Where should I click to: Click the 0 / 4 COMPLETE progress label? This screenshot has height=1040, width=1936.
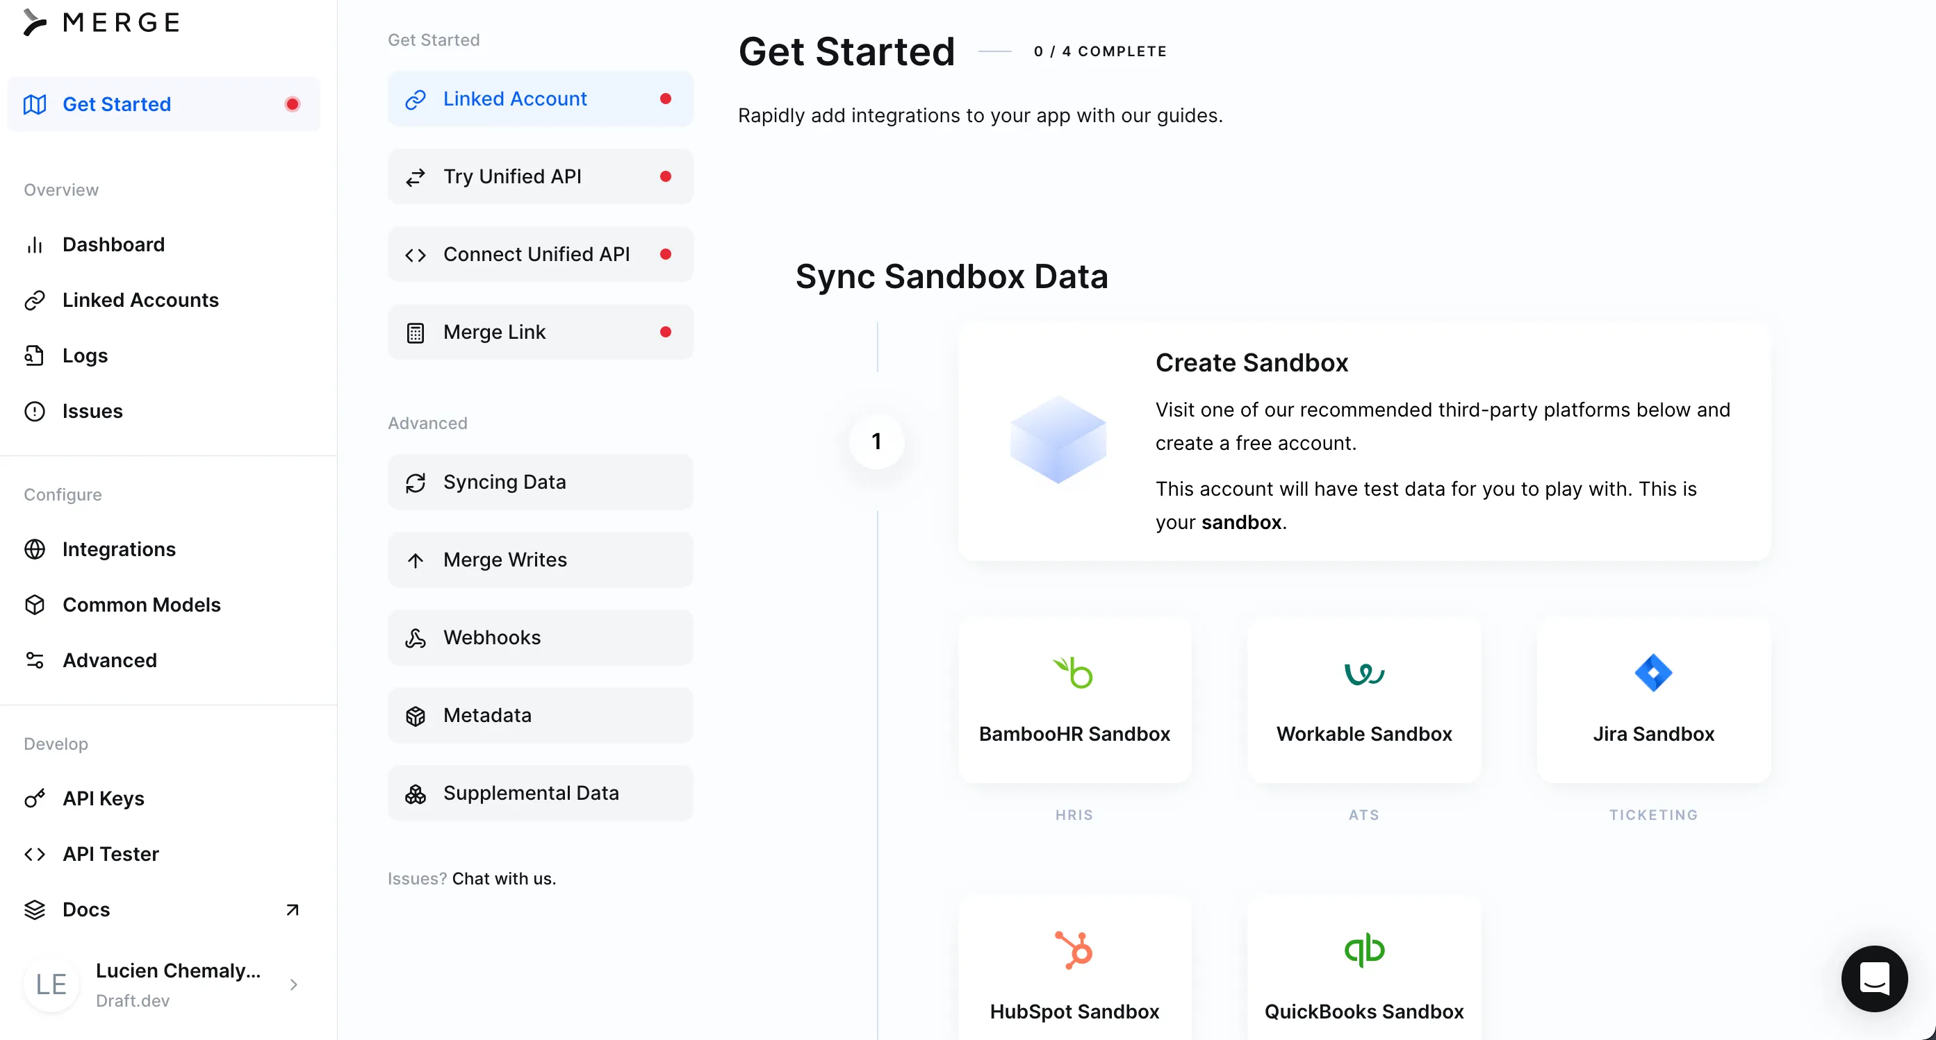tap(1100, 52)
